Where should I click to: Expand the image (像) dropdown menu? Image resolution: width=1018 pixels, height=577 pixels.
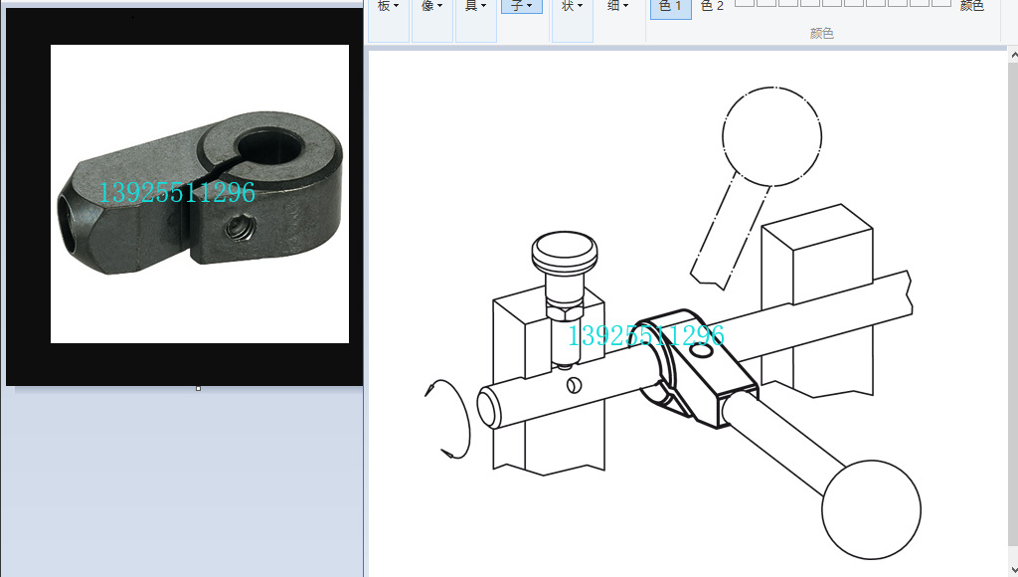[x=431, y=6]
